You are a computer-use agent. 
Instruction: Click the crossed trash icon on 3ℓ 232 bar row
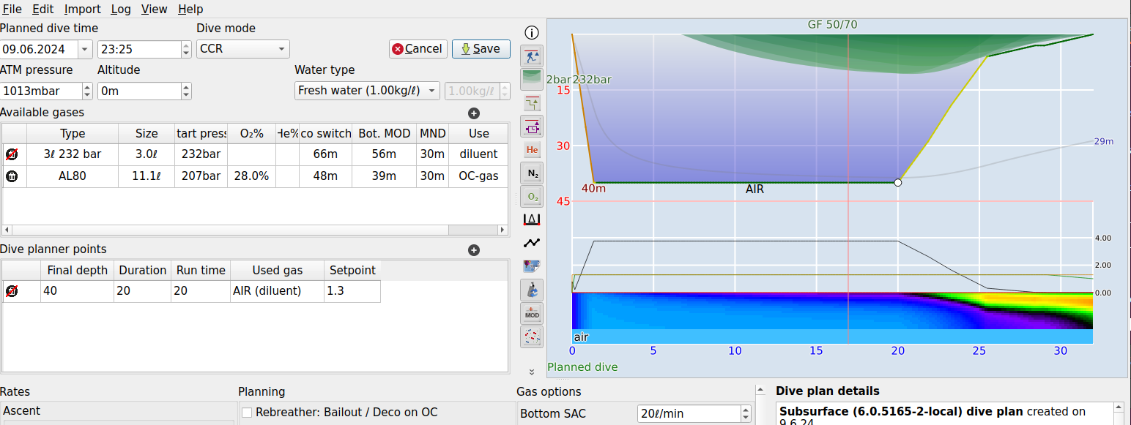pos(12,154)
